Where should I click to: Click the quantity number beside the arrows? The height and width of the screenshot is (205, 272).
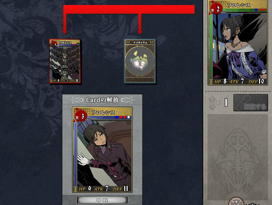point(226,103)
